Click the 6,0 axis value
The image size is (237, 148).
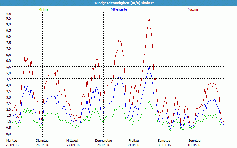8,61
